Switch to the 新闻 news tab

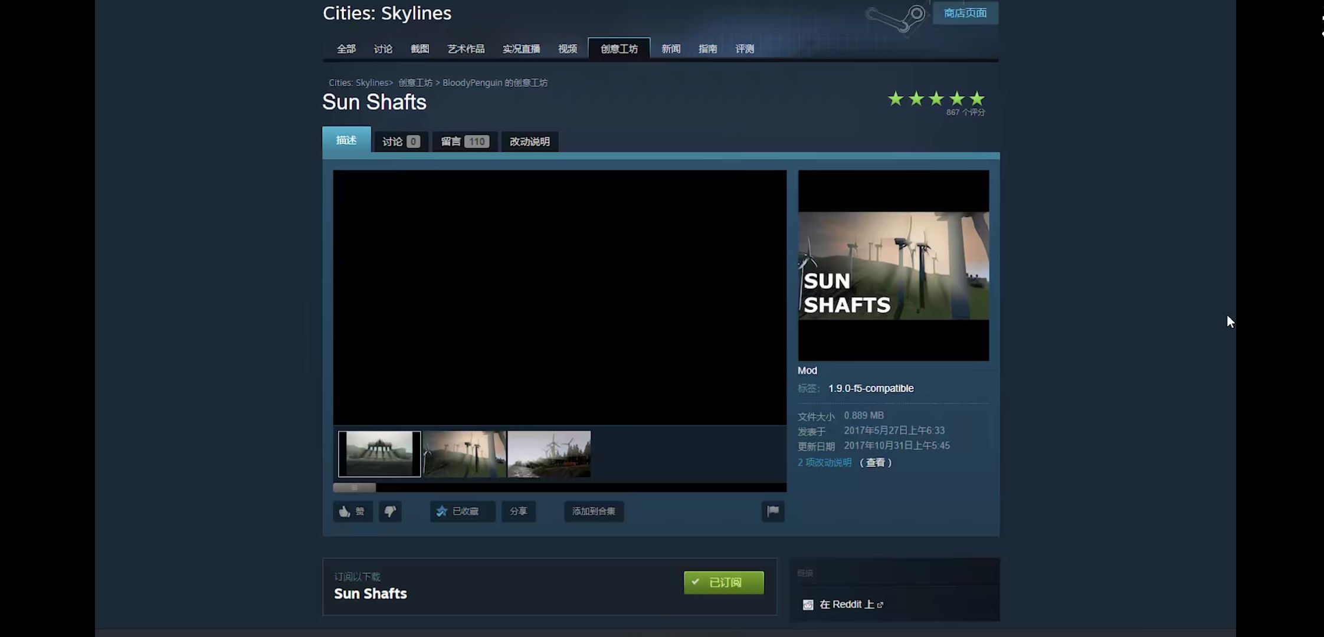pos(671,49)
